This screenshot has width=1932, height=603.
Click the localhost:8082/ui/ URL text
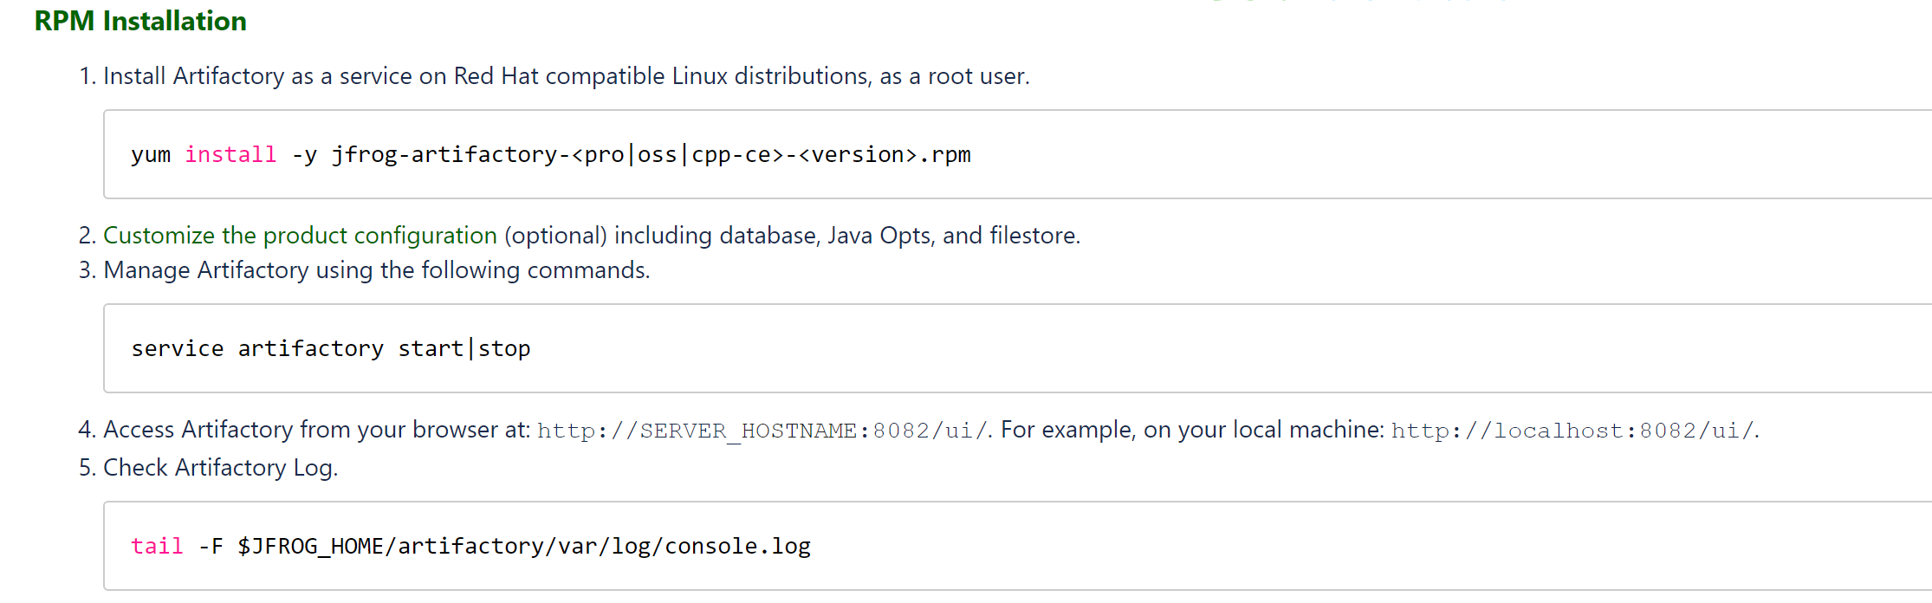coord(1572,431)
